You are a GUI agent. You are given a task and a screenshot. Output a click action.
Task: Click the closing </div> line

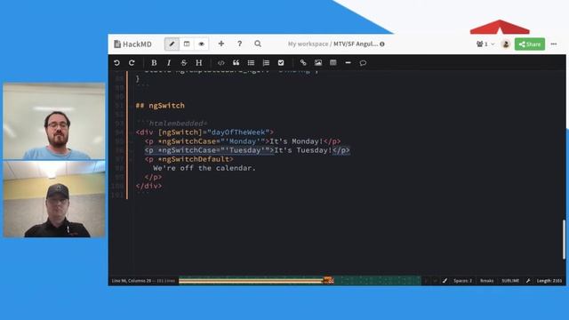(x=148, y=186)
